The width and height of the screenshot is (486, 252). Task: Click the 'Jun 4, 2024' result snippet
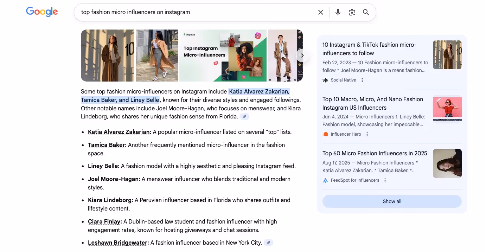pyautogui.click(x=374, y=121)
